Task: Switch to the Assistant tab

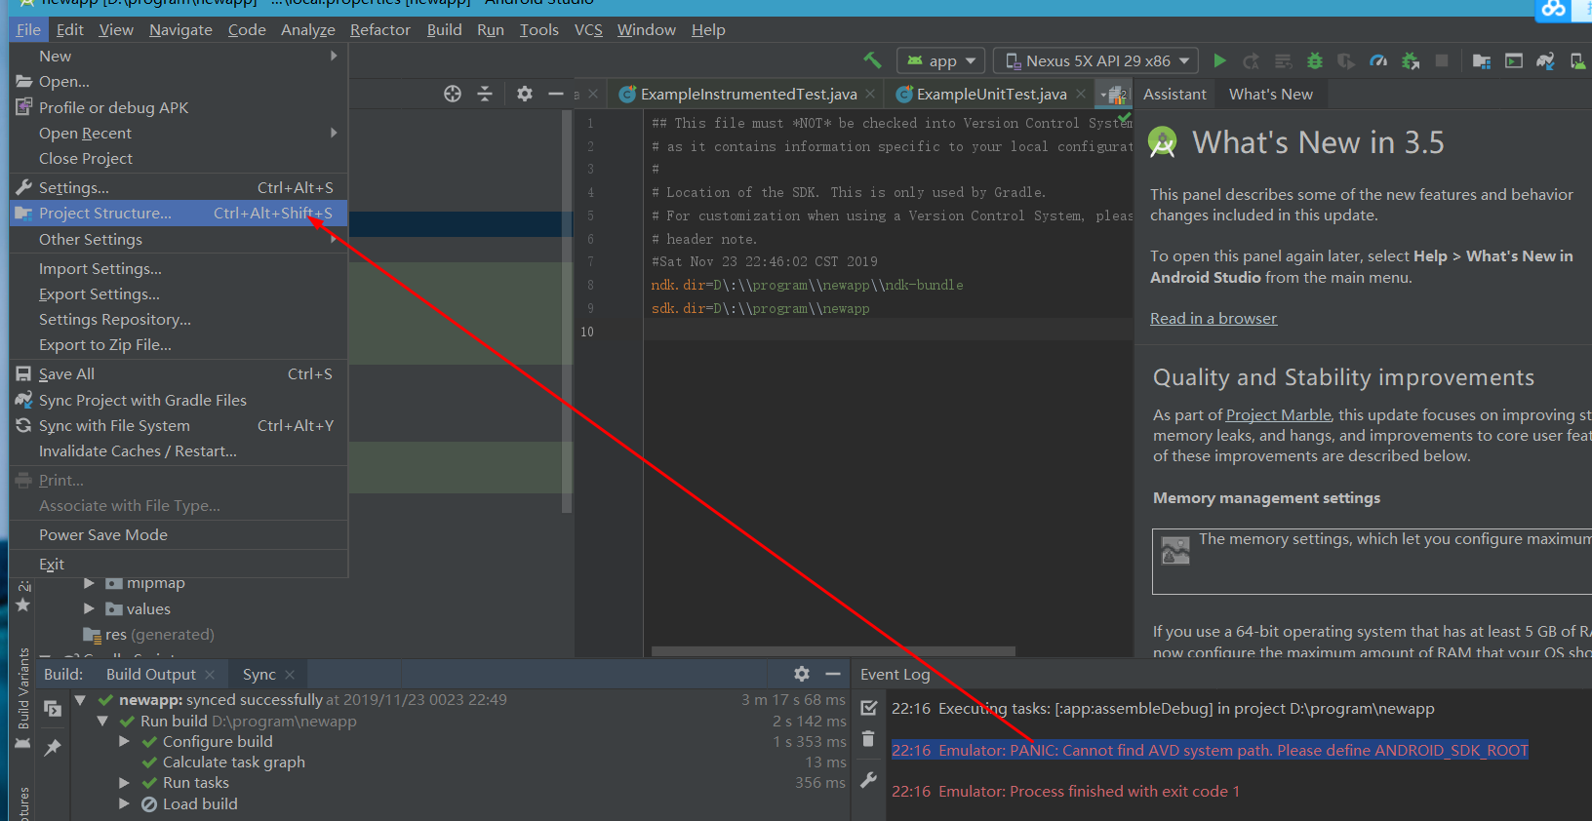Action: click(x=1174, y=95)
